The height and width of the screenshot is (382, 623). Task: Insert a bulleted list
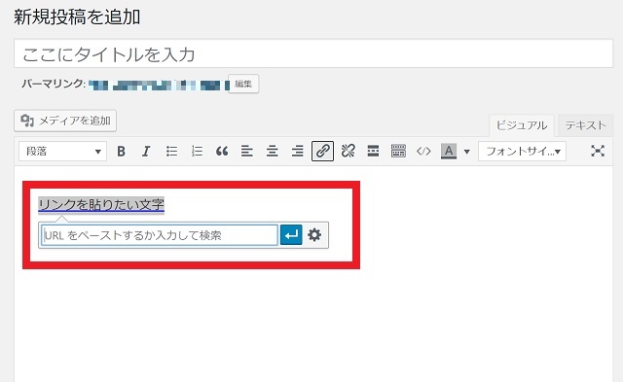[171, 151]
